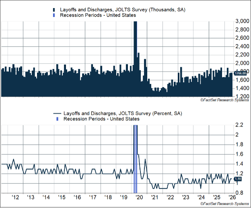Click the bottom legend 'Layoffs and Discharges, JOLTS Survey (Percent, SA)'
Viewport: 251px width, 208px height.
[123, 113]
